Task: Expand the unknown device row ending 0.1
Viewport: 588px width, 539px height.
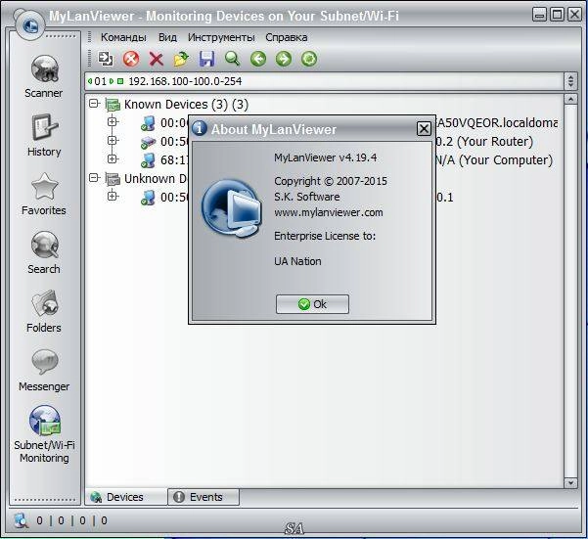Action: point(113,196)
